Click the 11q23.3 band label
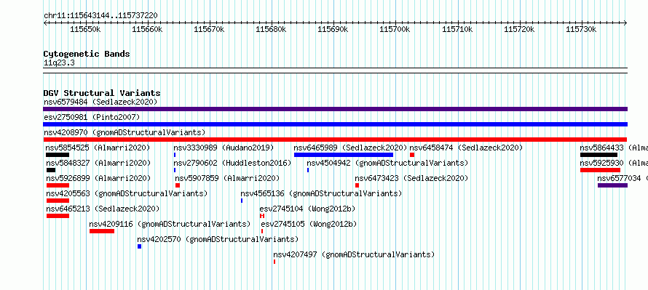Viewport: 648px width, 290px height. tap(59, 63)
